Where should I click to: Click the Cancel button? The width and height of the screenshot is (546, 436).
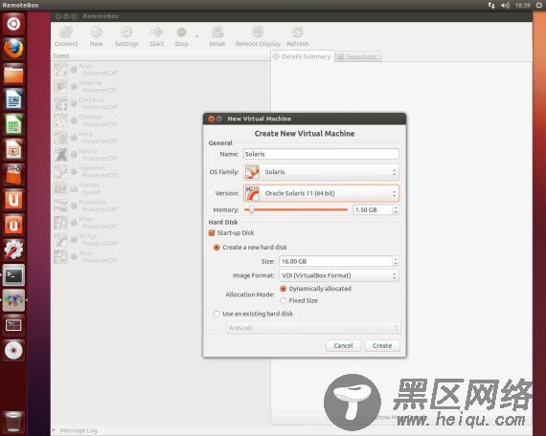343,345
